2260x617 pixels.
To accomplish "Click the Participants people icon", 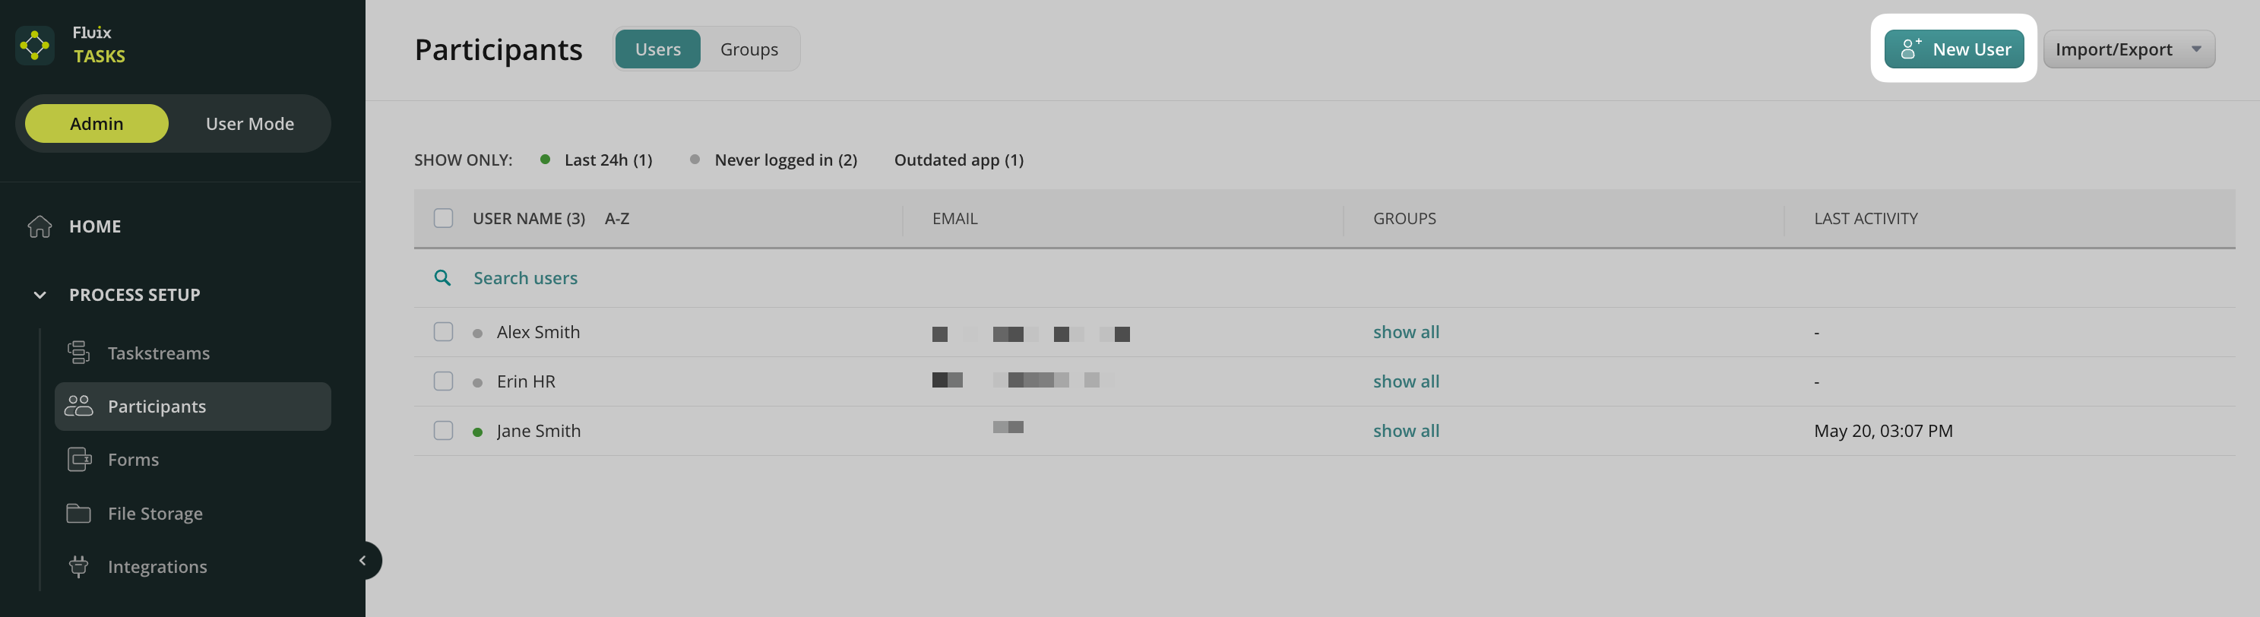I will point(78,407).
